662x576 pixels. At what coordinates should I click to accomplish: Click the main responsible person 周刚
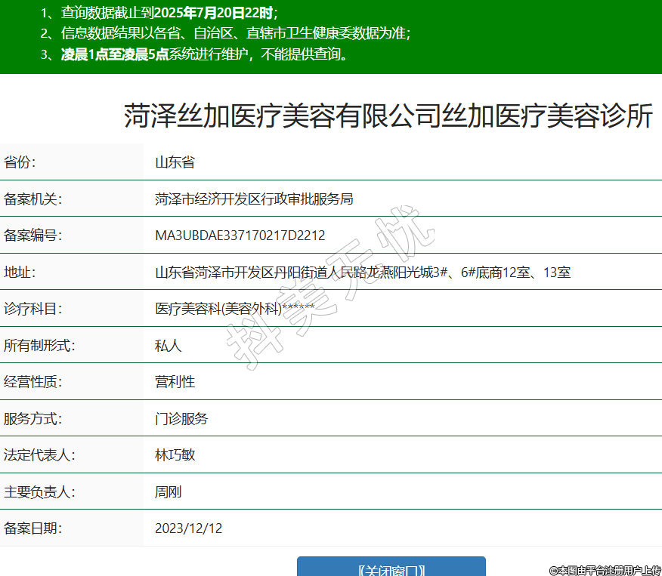(168, 492)
